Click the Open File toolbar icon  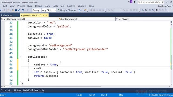[13, 10]
